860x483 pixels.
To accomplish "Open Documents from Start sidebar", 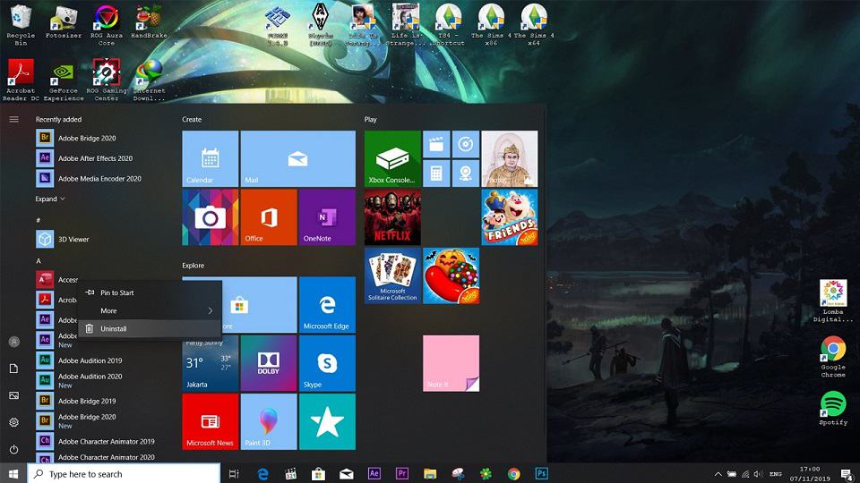I will pyautogui.click(x=14, y=369).
